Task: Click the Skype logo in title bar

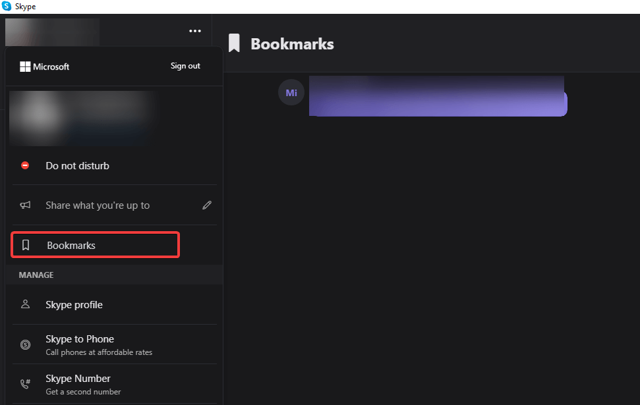Action: 7,6
